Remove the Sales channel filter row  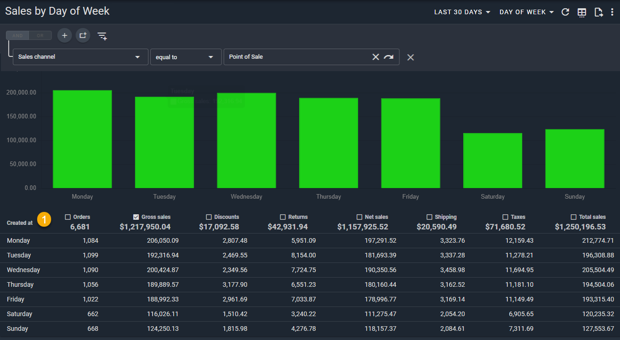410,57
